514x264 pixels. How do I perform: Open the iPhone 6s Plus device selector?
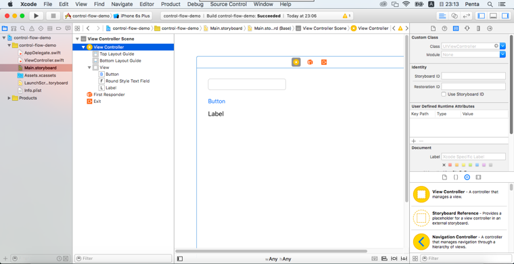(133, 16)
